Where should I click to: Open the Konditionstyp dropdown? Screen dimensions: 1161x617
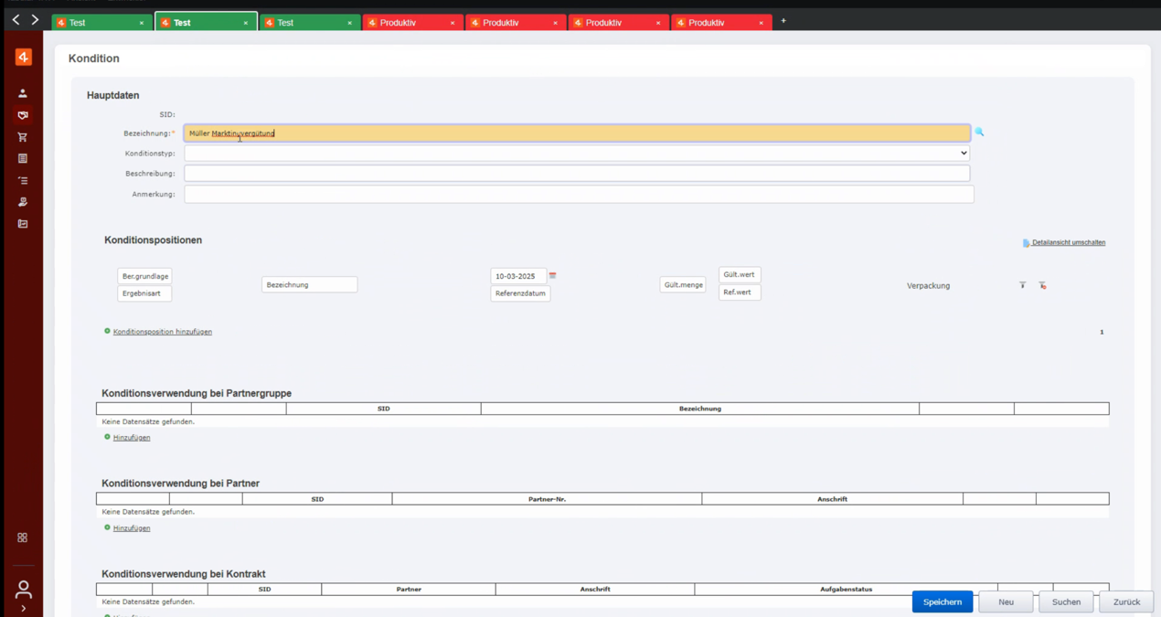point(577,154)
